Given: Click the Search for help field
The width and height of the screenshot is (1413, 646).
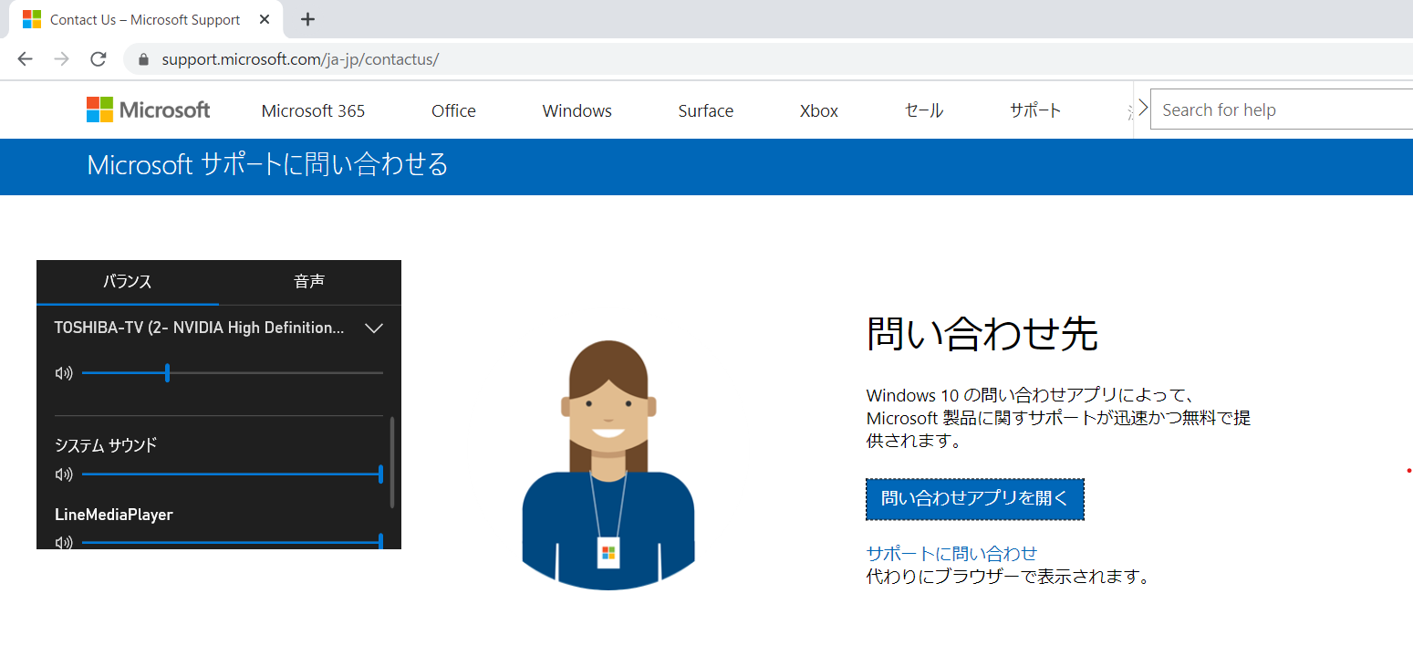Looking at the screenshot, I should coord(1282,109).
